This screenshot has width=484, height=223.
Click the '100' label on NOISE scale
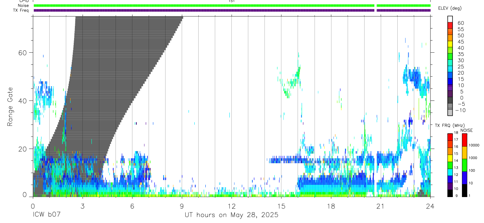(472, 171)
